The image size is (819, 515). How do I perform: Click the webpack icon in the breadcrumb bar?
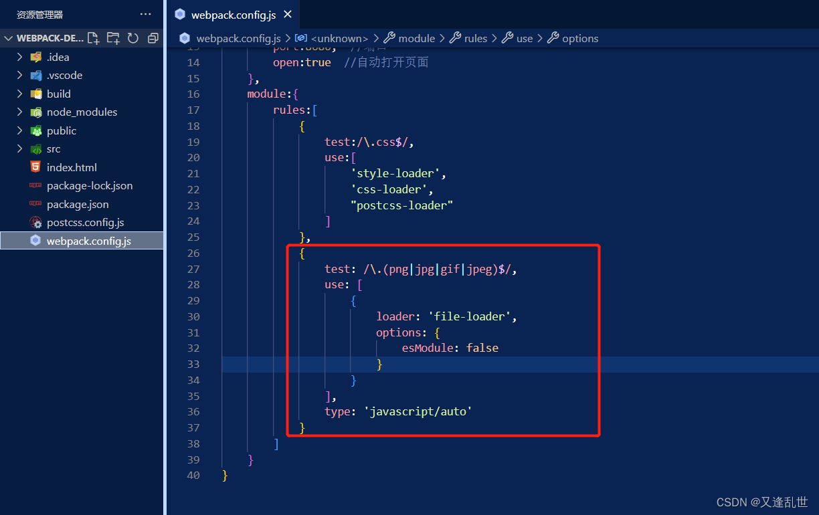[185, 38]
